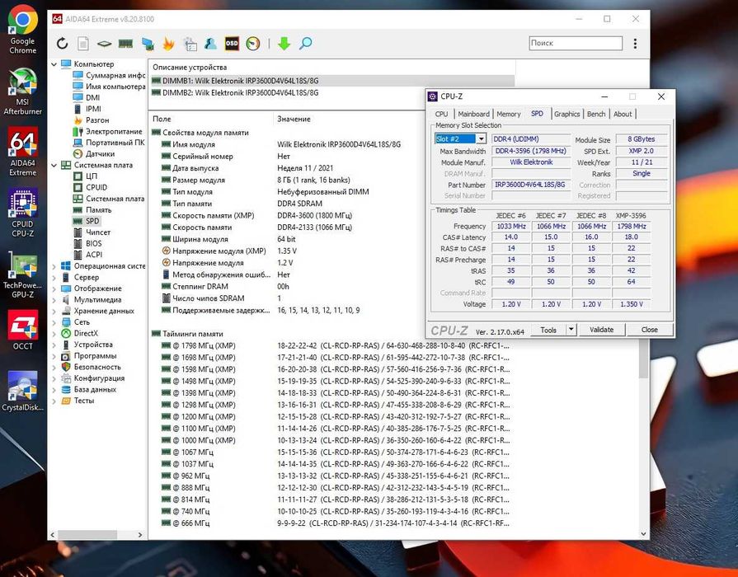Switch to the Graphics tab in CPU-Z
The height and width of the screenshot is (577, 738).
566,114
